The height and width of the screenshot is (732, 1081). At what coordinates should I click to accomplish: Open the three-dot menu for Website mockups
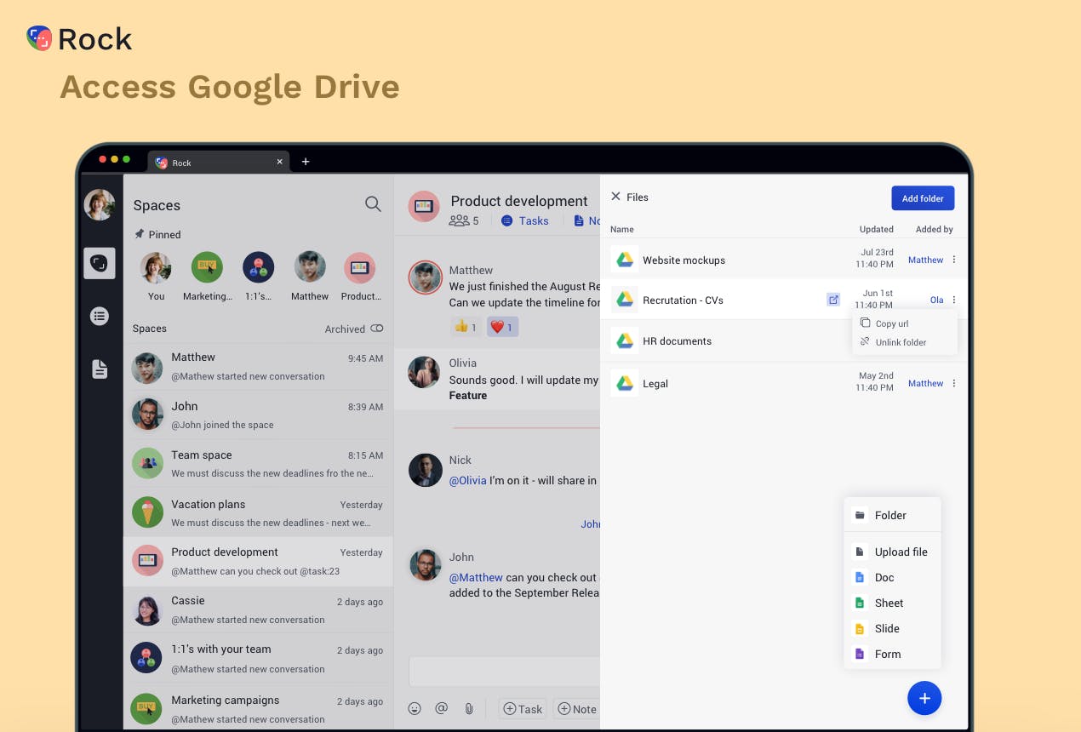[x=953, y=260]
